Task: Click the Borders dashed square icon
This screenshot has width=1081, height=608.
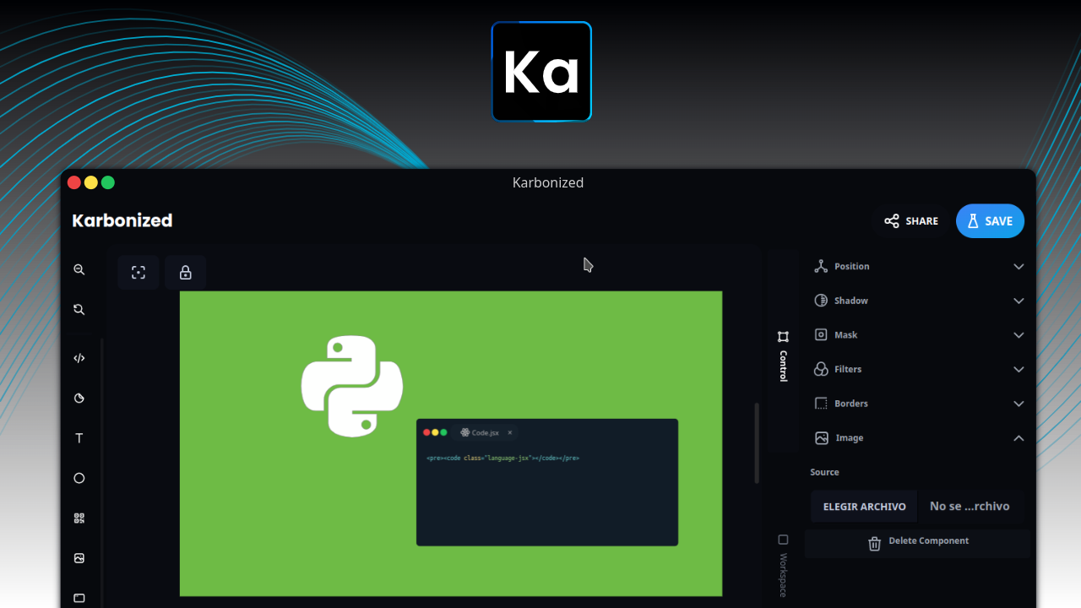Action: click(821, 404)
